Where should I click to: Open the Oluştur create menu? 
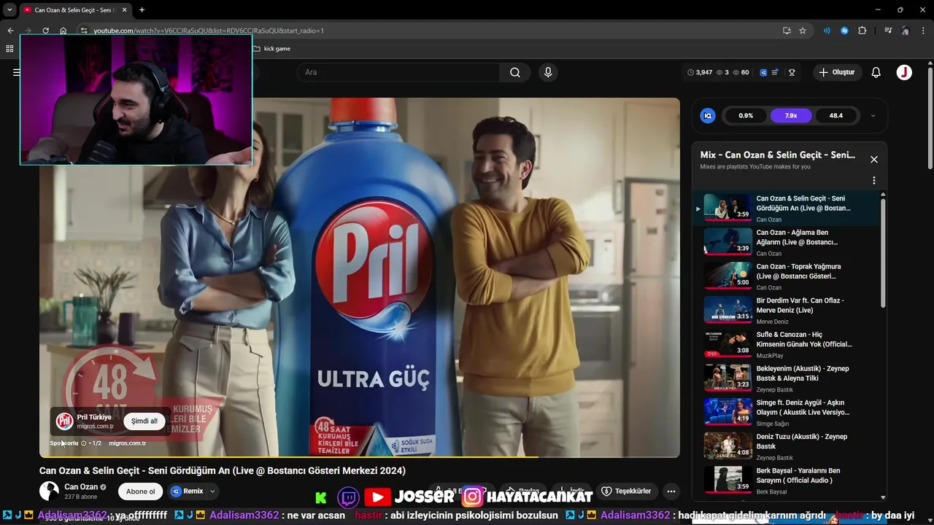click(x=836, y=72)
